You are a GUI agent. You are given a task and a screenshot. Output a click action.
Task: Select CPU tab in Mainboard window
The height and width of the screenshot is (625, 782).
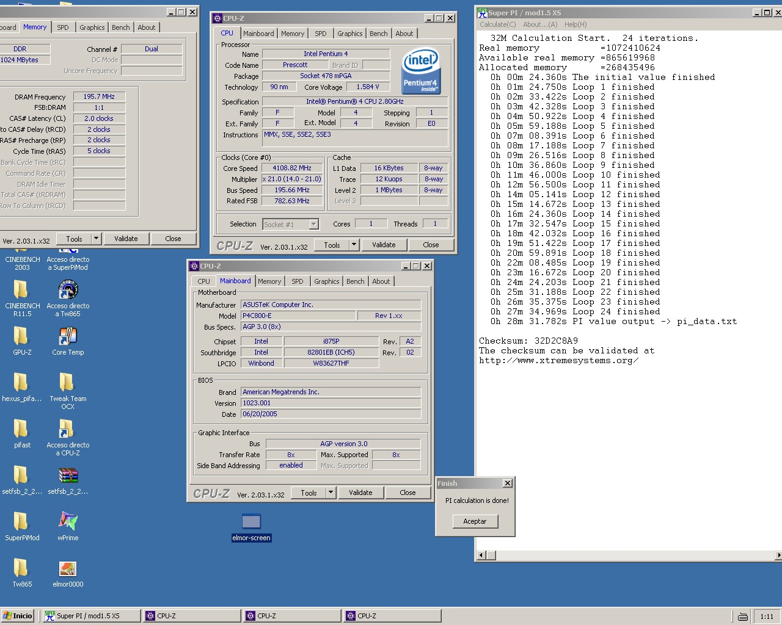click(204, 281)
